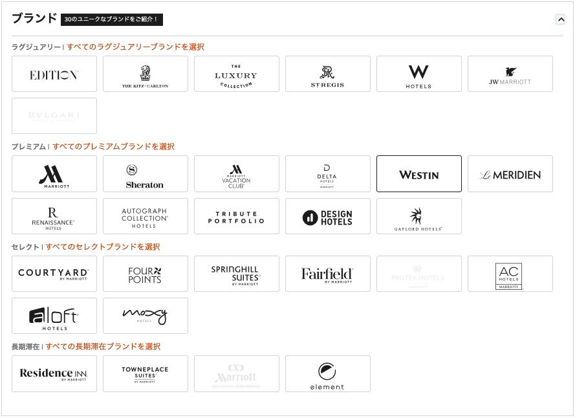575x418 pixels.
Task: Select Marriott Vacation Club logo
Action: [237, 173]
